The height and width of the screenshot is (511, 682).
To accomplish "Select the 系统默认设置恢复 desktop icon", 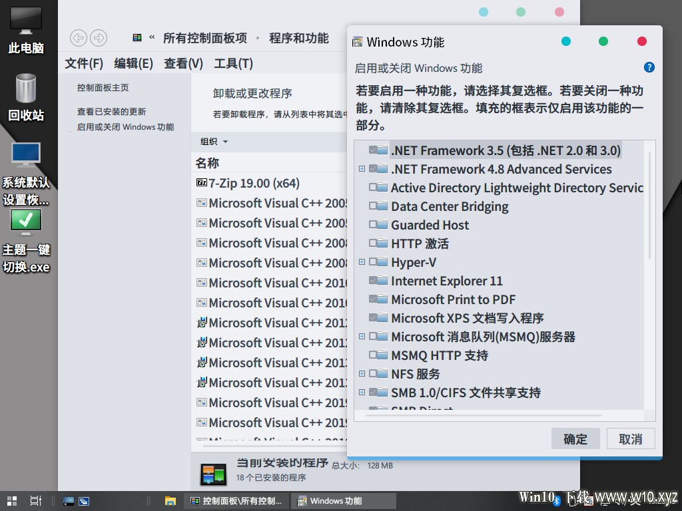I will click(26, 174).
